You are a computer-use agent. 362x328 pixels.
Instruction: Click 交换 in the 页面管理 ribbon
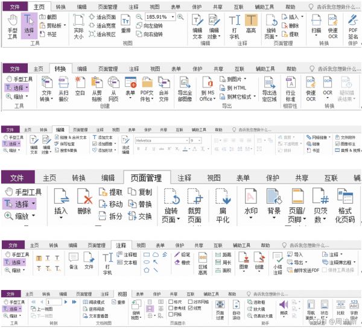pyautogui.click(x=140, y=216)
